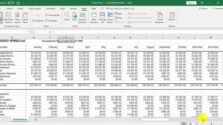Hide the current window
This screenshot has height=125, width=223.
coord(118,18)
